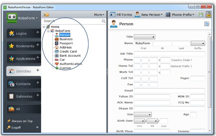216x136 pixels.
Task: Add a new Login with plus icon
Action: 37,32
